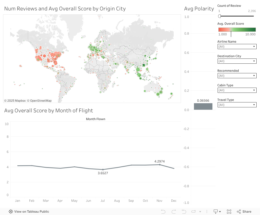Click the July point labeled 3.6527
Screen dimensions: 260x215
pos(103,170)
